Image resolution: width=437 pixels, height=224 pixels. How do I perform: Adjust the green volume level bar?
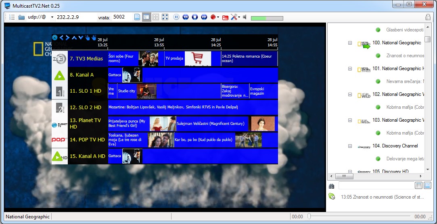[267, 18]
